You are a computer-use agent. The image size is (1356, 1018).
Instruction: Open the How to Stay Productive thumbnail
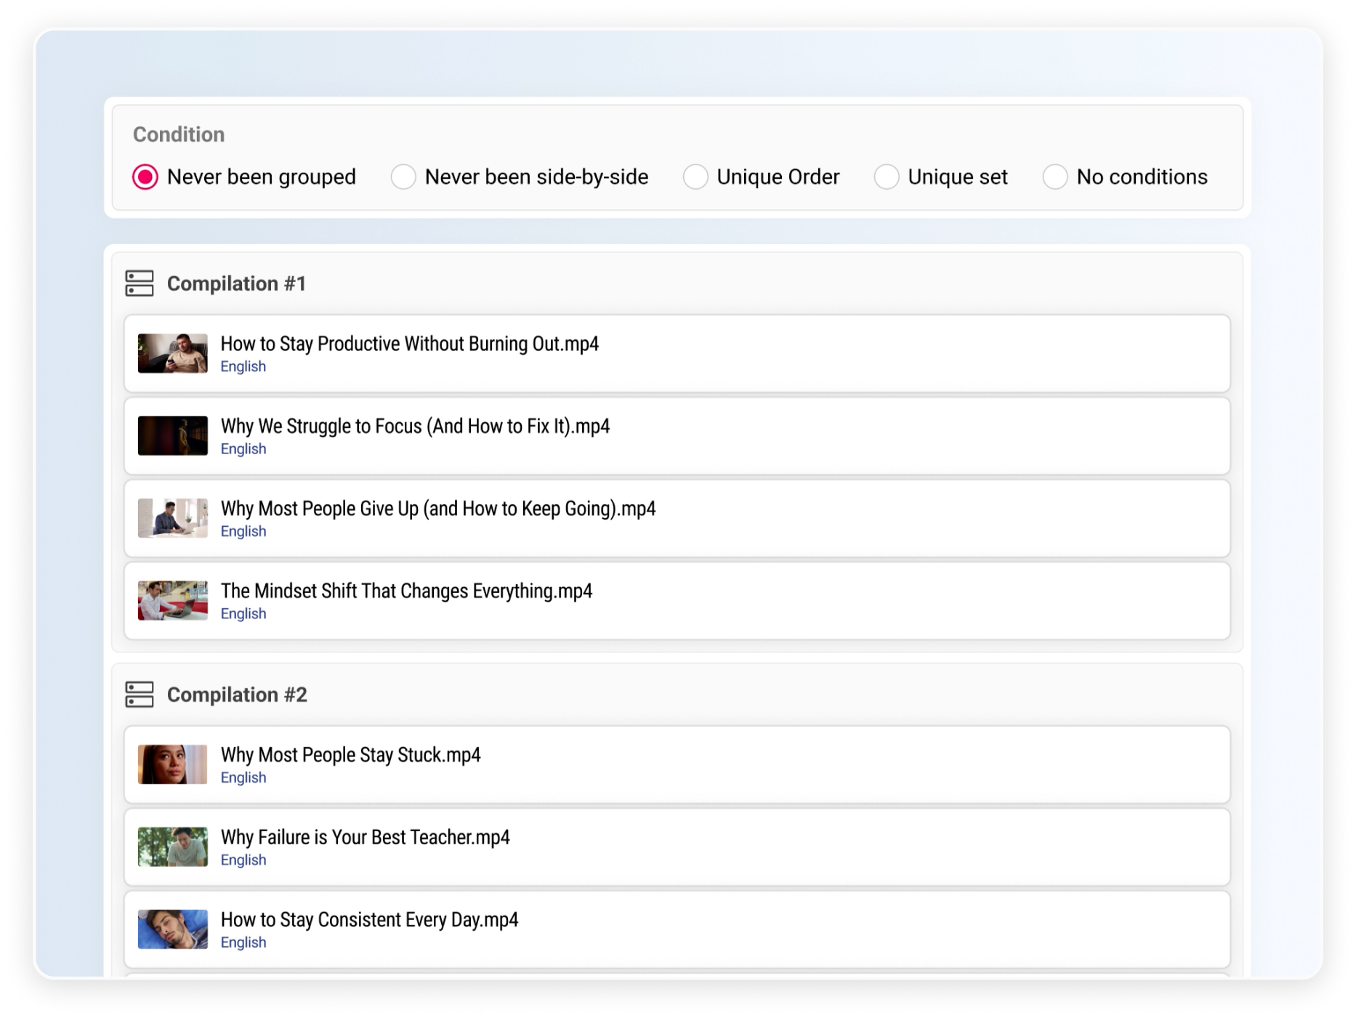pos(173,354)
